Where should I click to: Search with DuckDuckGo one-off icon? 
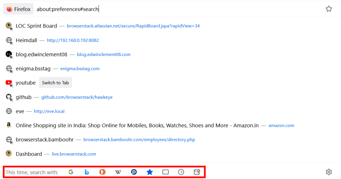coord(102,172)
